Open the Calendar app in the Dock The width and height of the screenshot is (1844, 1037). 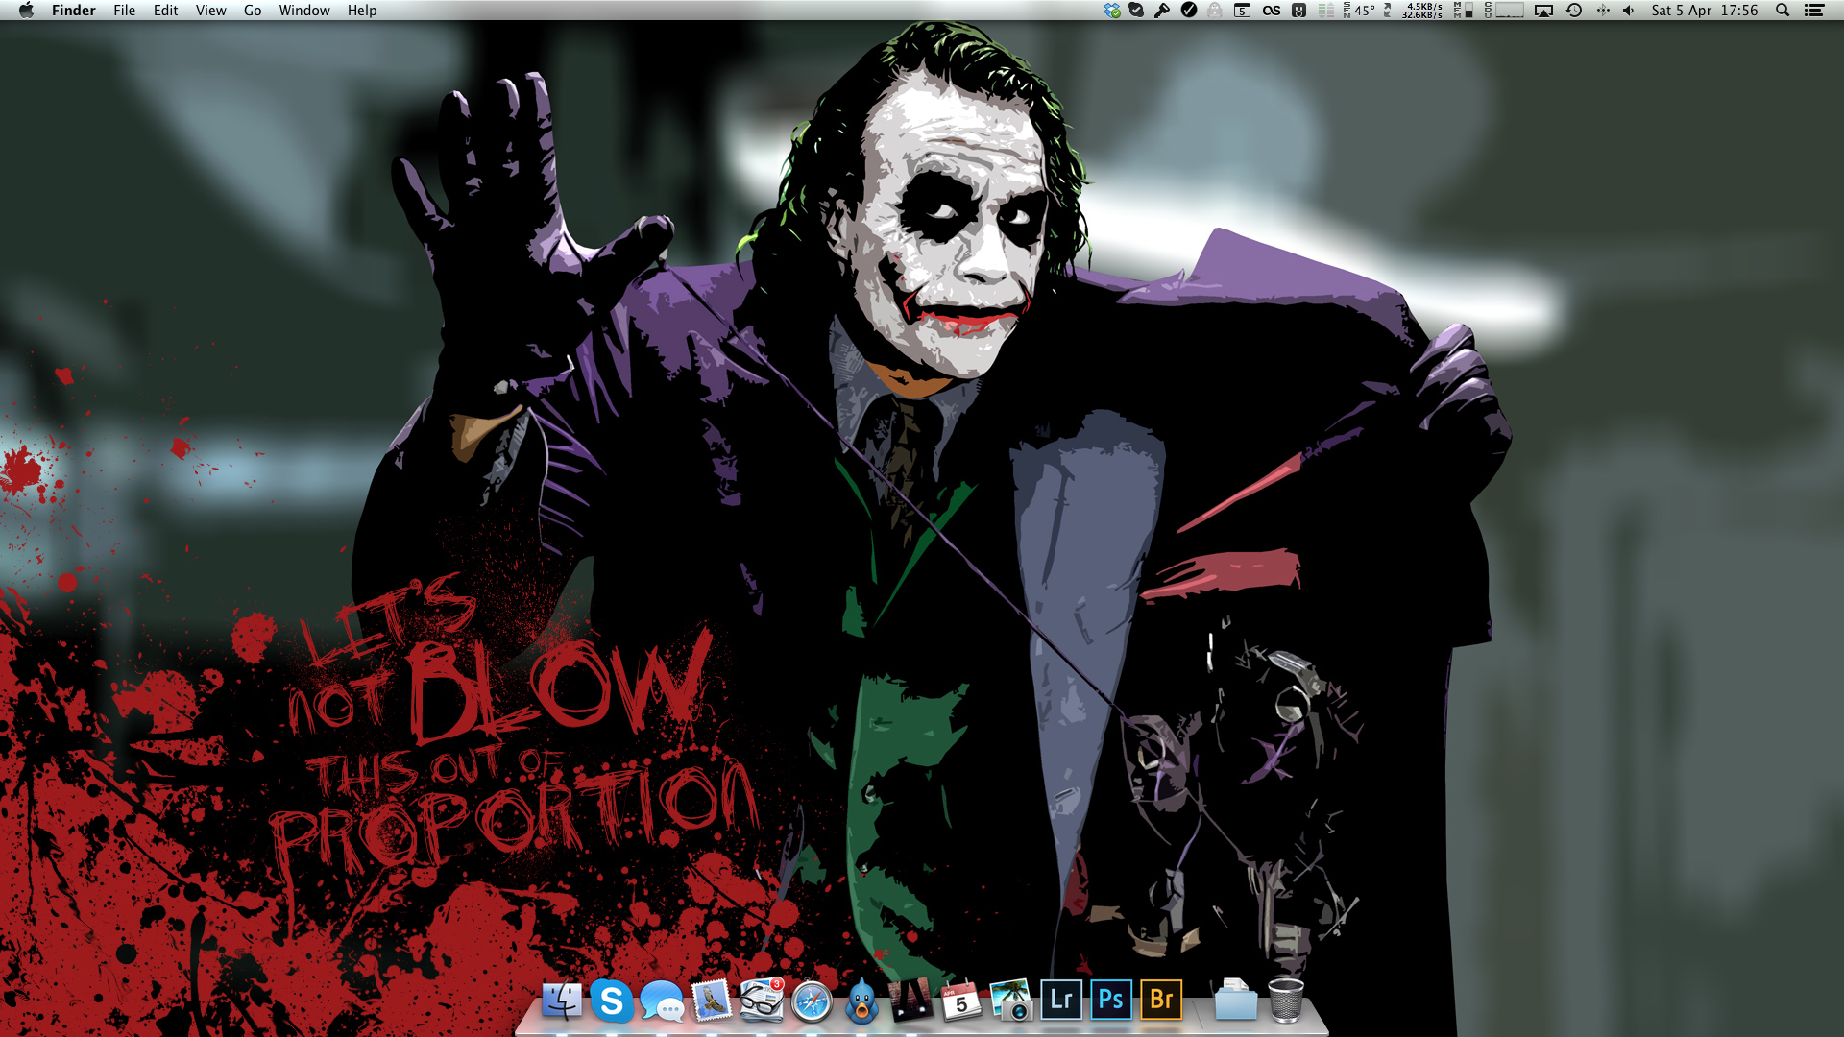[x=961, y=1001]
